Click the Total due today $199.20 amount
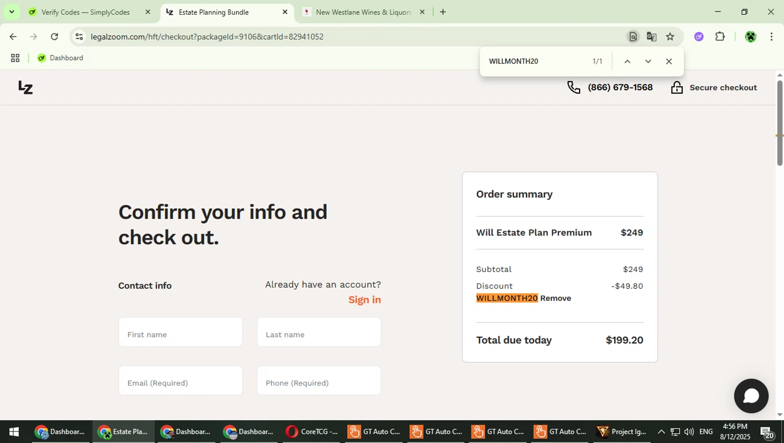784x443 pixels. [625, 340]
